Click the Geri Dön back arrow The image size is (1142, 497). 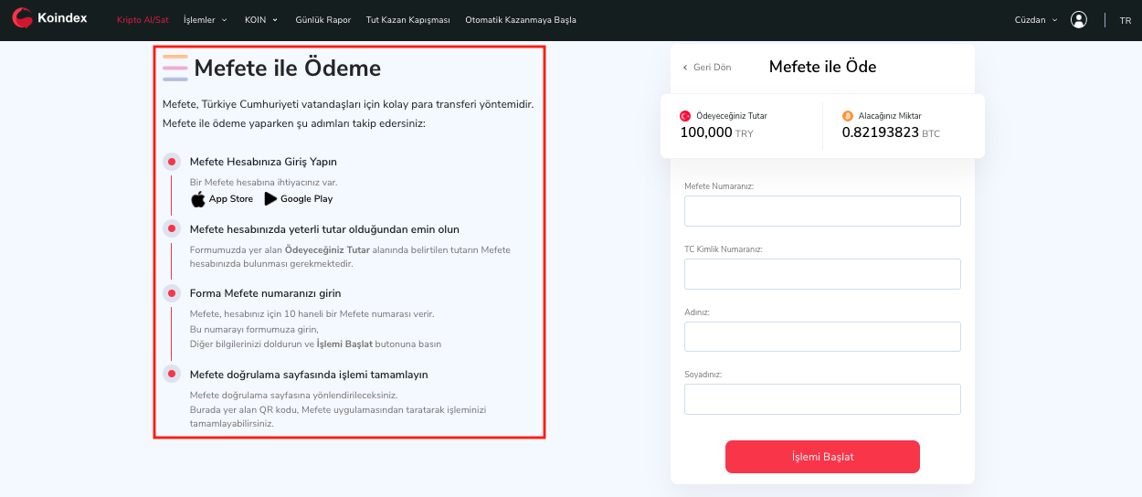point(685,68)
